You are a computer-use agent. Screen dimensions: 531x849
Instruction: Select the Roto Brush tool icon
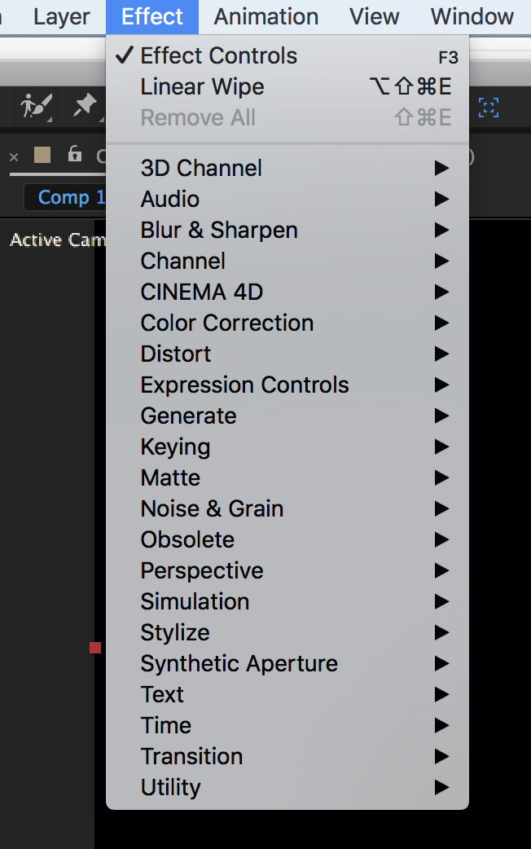[x=36, y=106]
